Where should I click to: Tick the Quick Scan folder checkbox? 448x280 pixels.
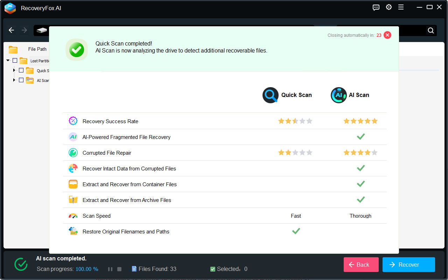pos(21,70)
